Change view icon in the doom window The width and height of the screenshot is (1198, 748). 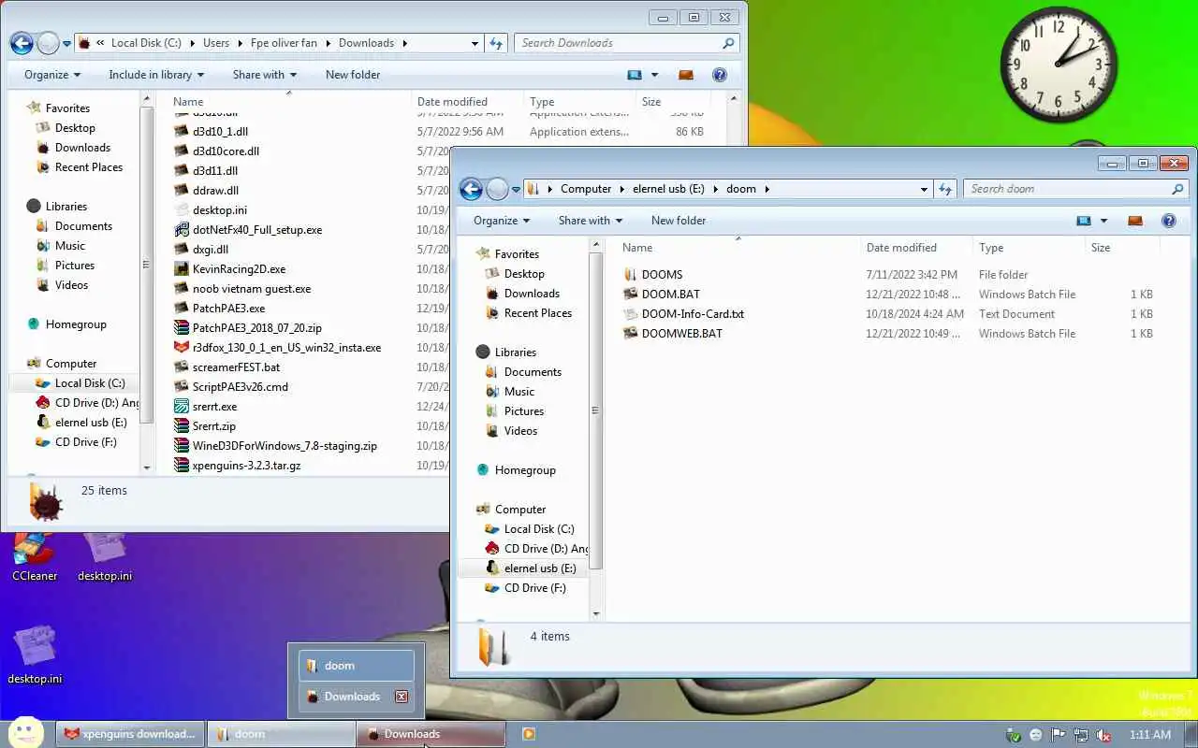pyautogui.click(x=1084, y=221)
